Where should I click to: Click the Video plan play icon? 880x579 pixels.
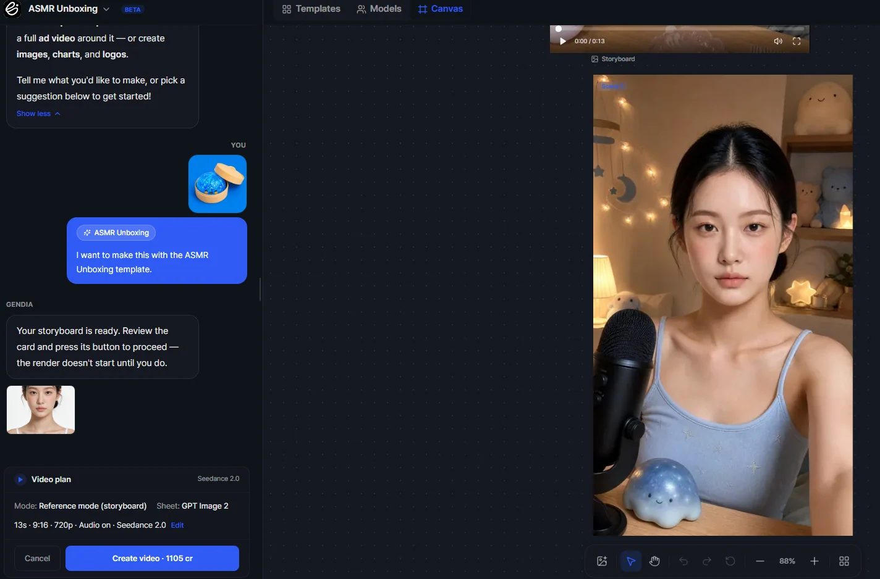(20, 480)
